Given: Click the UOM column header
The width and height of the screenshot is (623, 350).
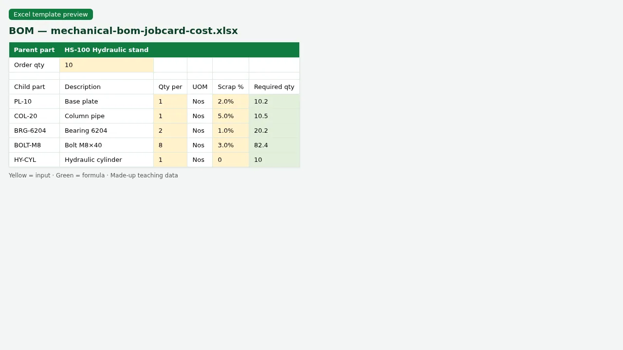Looking at the screenshot, I should (x=200, y=87).
